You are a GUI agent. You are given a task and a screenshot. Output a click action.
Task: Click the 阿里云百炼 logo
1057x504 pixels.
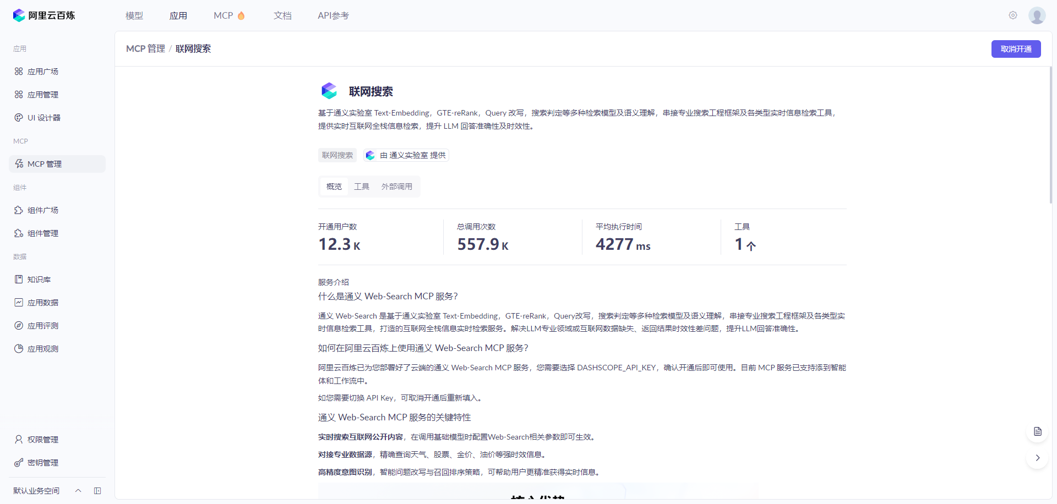click(44, 15)
